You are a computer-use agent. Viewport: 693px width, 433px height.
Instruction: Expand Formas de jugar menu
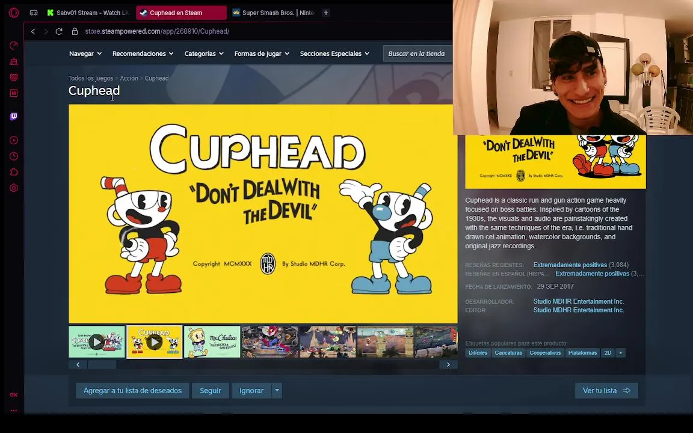click(x=262, y=54)
